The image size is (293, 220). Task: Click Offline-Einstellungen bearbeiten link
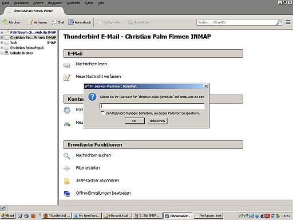[x=103, y=193]
